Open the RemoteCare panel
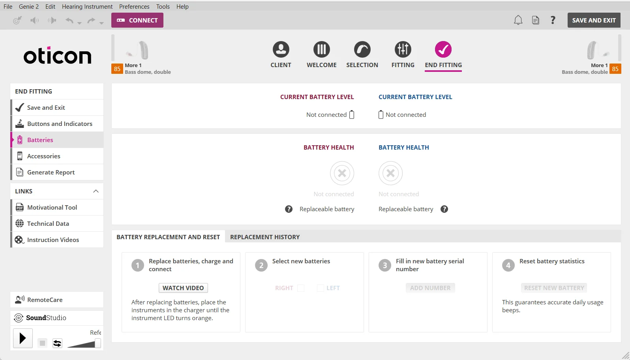This screenshot has width=630, height=360. tap(57, 300)
